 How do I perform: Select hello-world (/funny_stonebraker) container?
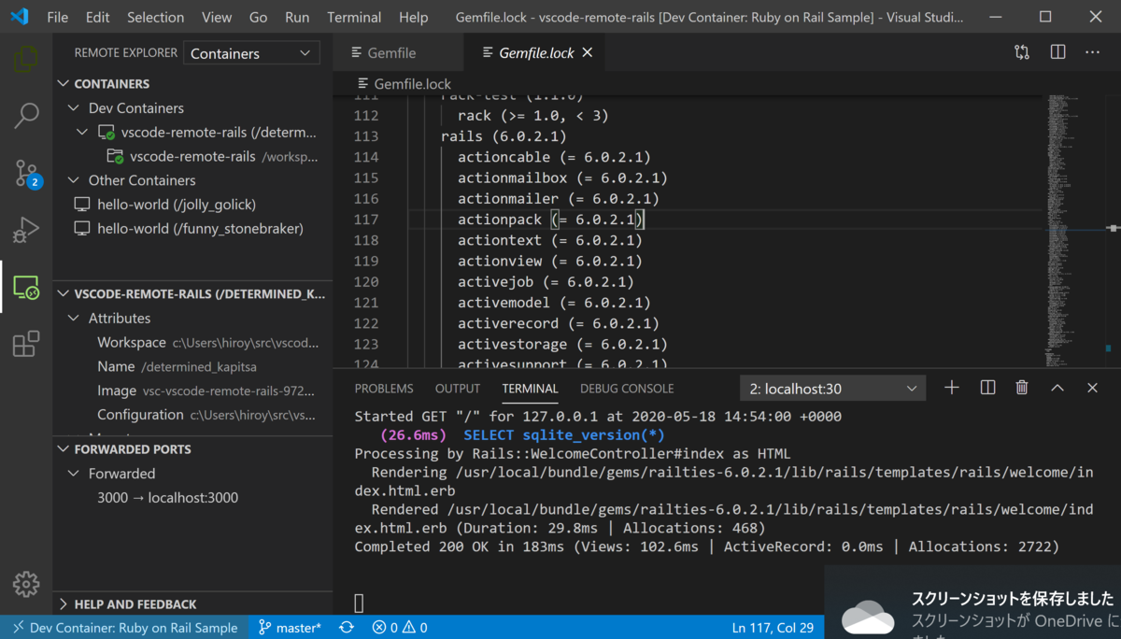(192, 228)
